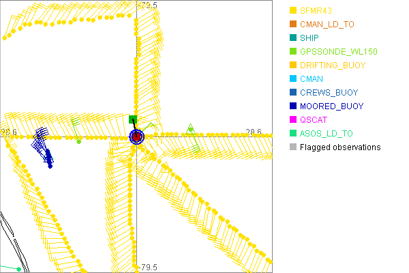Click the blue moored buoy wind barbs
Screen dimensions: 409x273
pyautogui.click(x=43, y=145)
